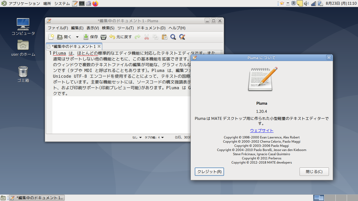Paste using the clipboard icon

pos(164,37)
